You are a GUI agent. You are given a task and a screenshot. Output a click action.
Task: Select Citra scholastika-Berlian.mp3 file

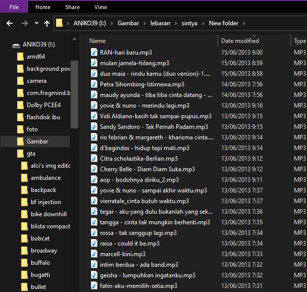(139, 159)
